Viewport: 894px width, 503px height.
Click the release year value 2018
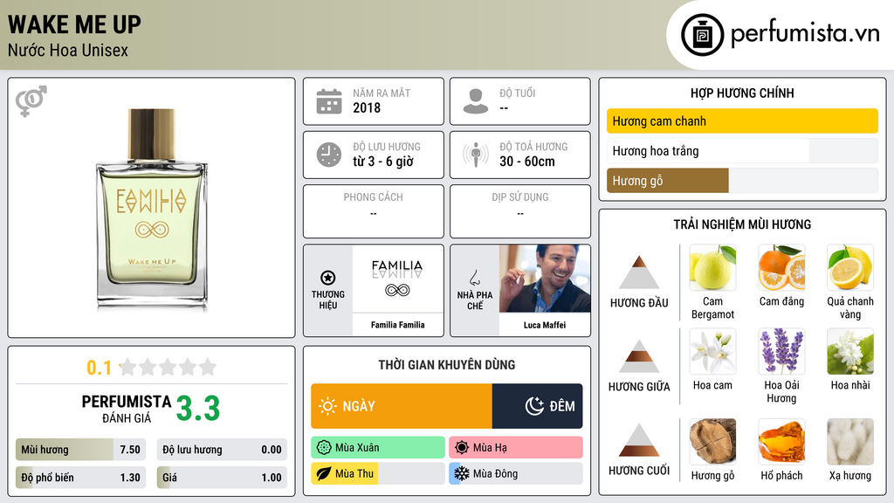click(367, 107)
